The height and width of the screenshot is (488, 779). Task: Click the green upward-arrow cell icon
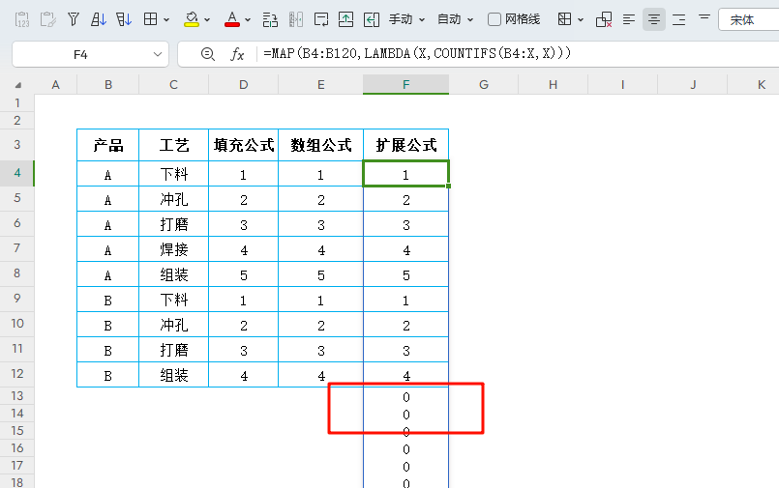(345, 19)
